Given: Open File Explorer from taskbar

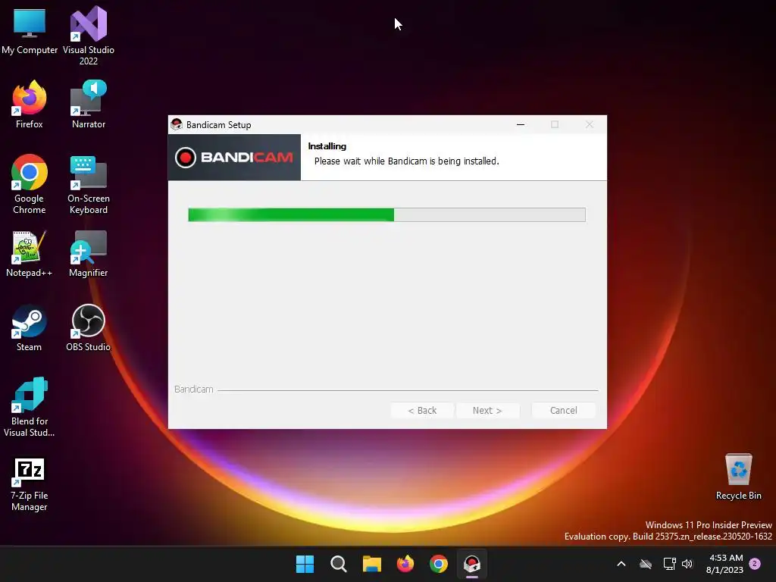Looking at the screenshot, I should click(371, 564).
